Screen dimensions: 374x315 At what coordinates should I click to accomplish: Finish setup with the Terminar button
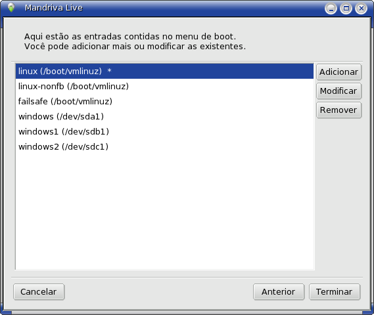(335, 291)
